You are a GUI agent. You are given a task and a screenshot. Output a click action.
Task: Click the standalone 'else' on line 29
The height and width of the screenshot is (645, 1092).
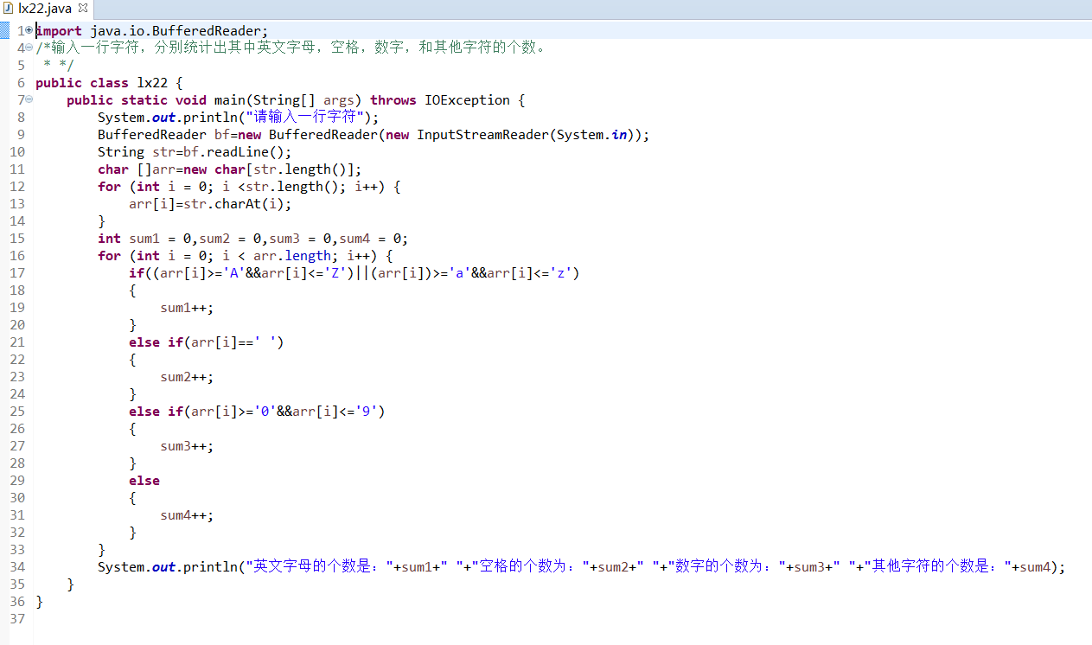point(144,481)
